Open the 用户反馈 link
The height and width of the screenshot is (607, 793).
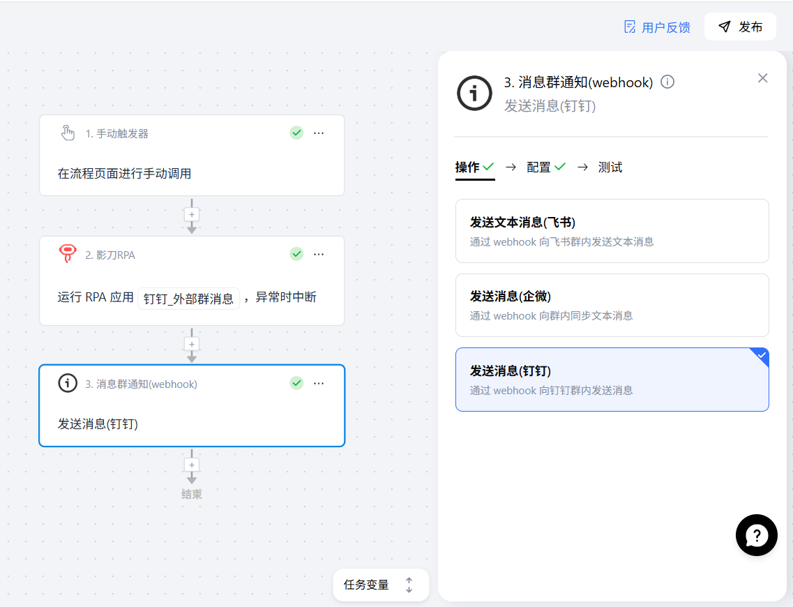click(x=657, y=27)
